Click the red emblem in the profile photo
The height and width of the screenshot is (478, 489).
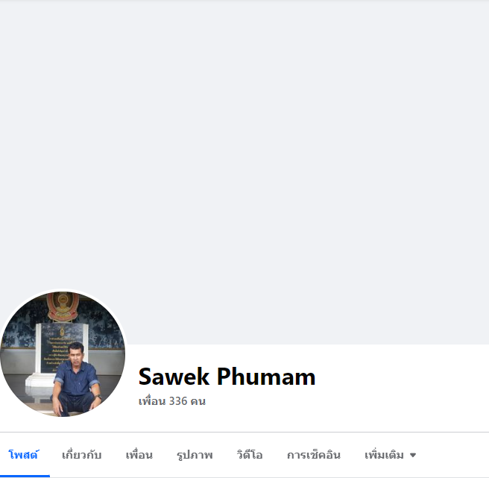pyautogui.click(x=63, y=306)
